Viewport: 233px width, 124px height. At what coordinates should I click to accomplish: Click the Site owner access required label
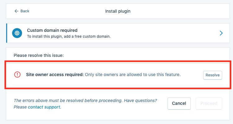55,75
